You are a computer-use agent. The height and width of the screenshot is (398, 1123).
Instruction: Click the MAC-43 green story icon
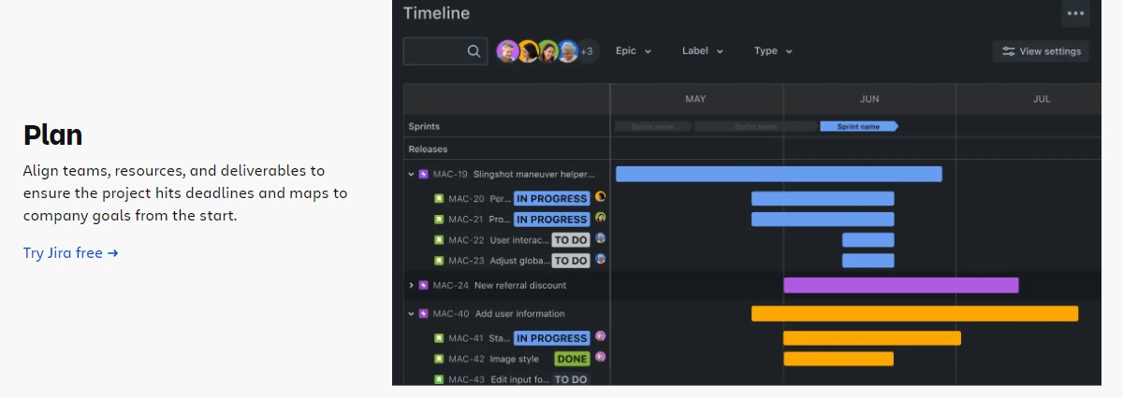tap(438, 379)
